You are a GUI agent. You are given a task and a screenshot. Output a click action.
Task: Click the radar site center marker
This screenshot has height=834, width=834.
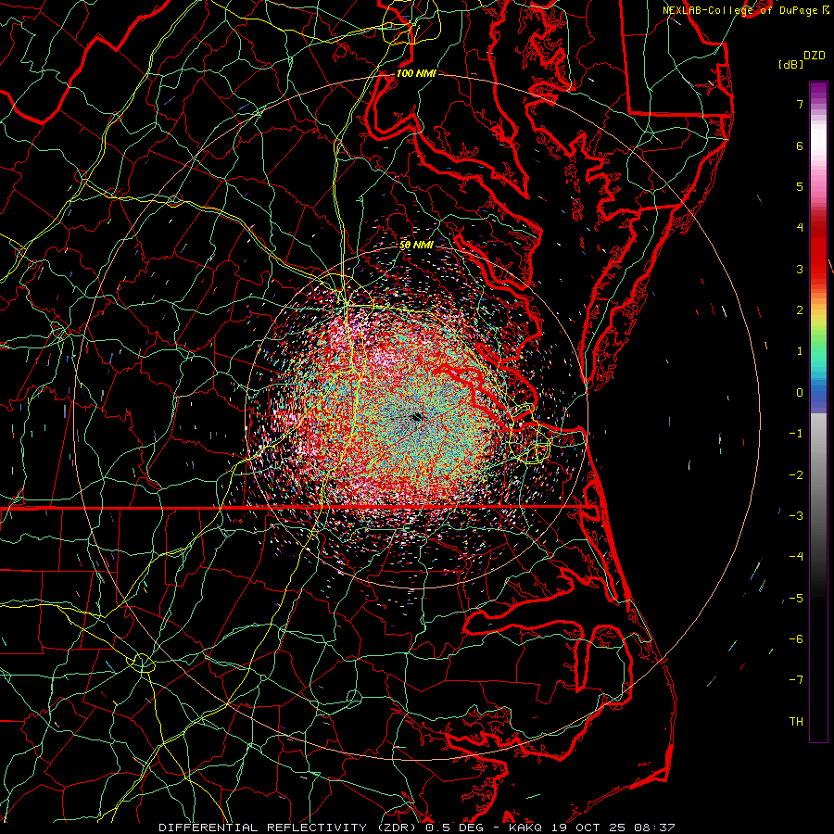coord(417,417)
